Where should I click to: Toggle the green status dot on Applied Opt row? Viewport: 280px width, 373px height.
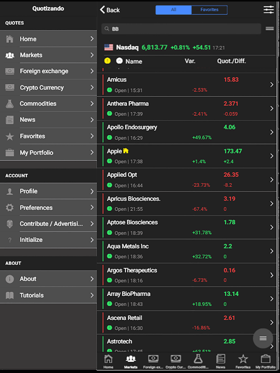[x=109, y=185]
